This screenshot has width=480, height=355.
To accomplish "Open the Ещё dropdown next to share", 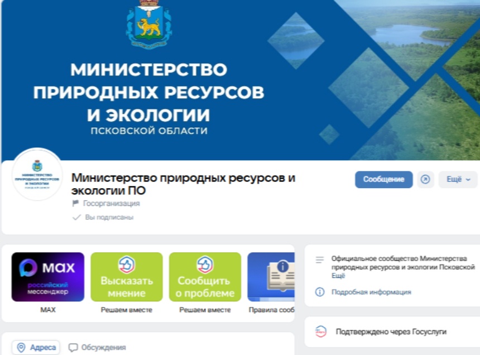I will point(458,180).
